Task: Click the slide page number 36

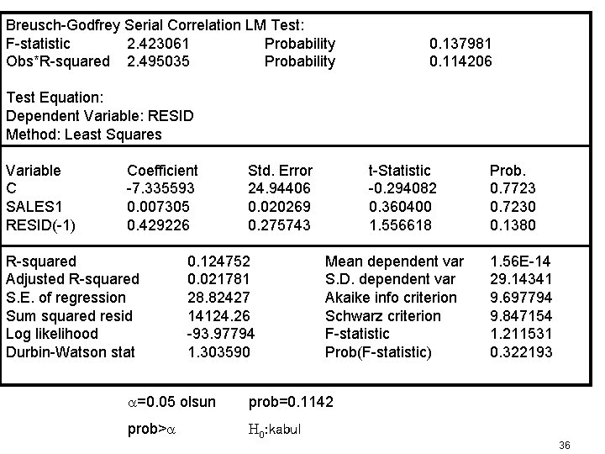Action: click(565, 444)
